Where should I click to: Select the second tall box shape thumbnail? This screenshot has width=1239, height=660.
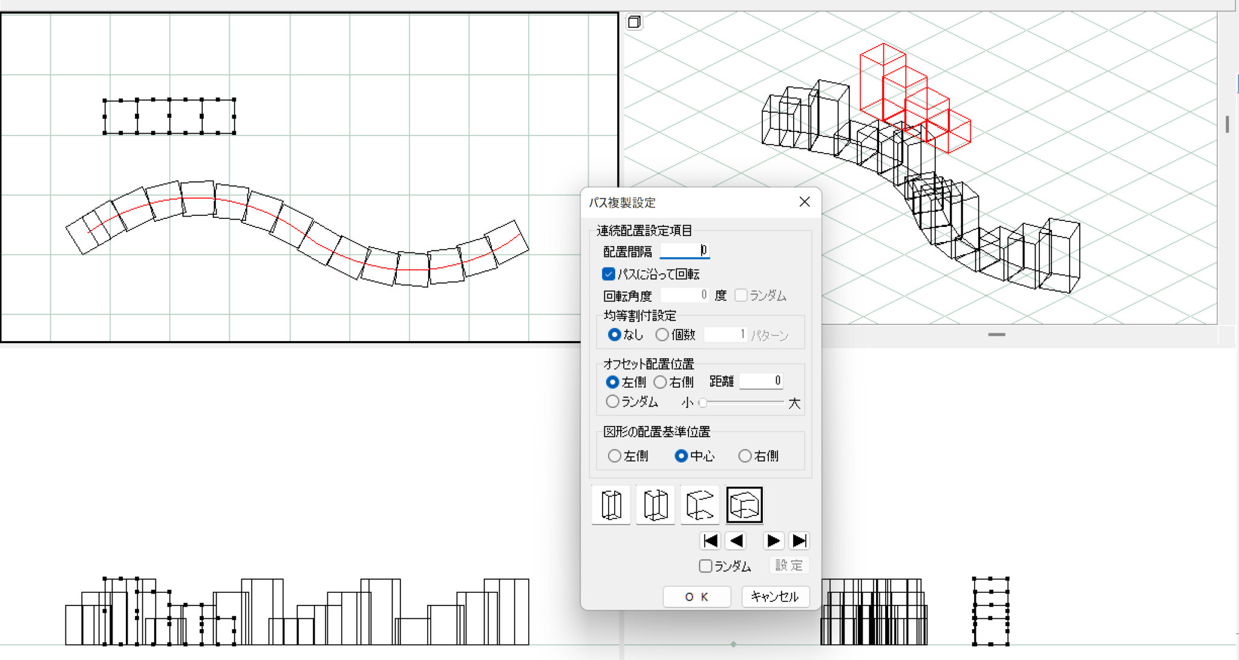[x=655, y=505]
